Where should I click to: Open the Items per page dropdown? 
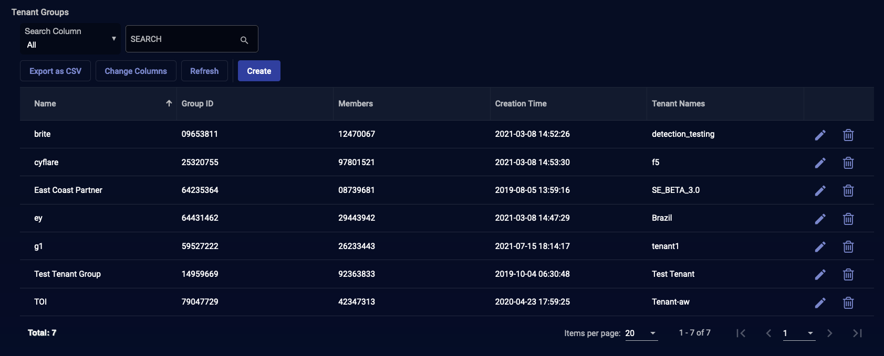(x=641, y=333)
